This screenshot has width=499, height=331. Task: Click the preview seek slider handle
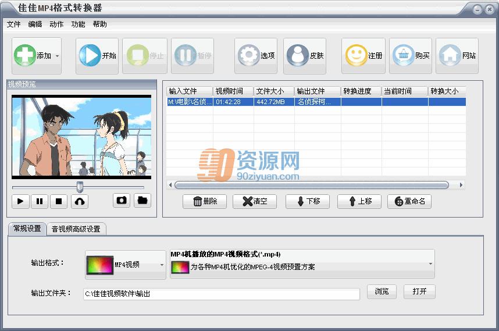[x=80, y=187]
